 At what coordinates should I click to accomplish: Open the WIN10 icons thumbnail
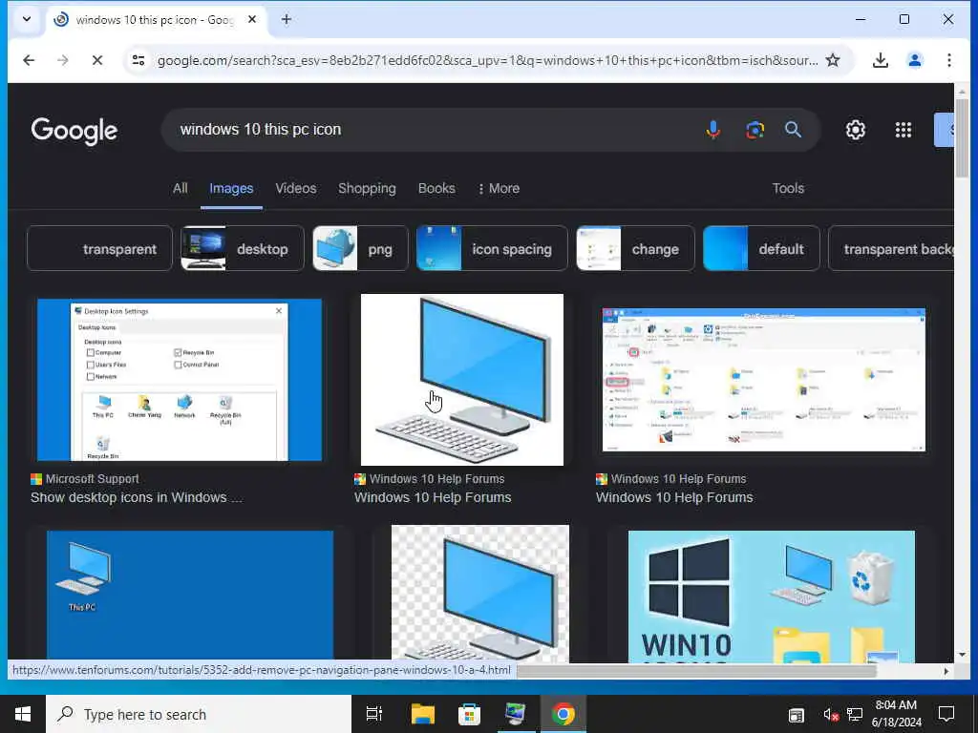tap(772, 596)
